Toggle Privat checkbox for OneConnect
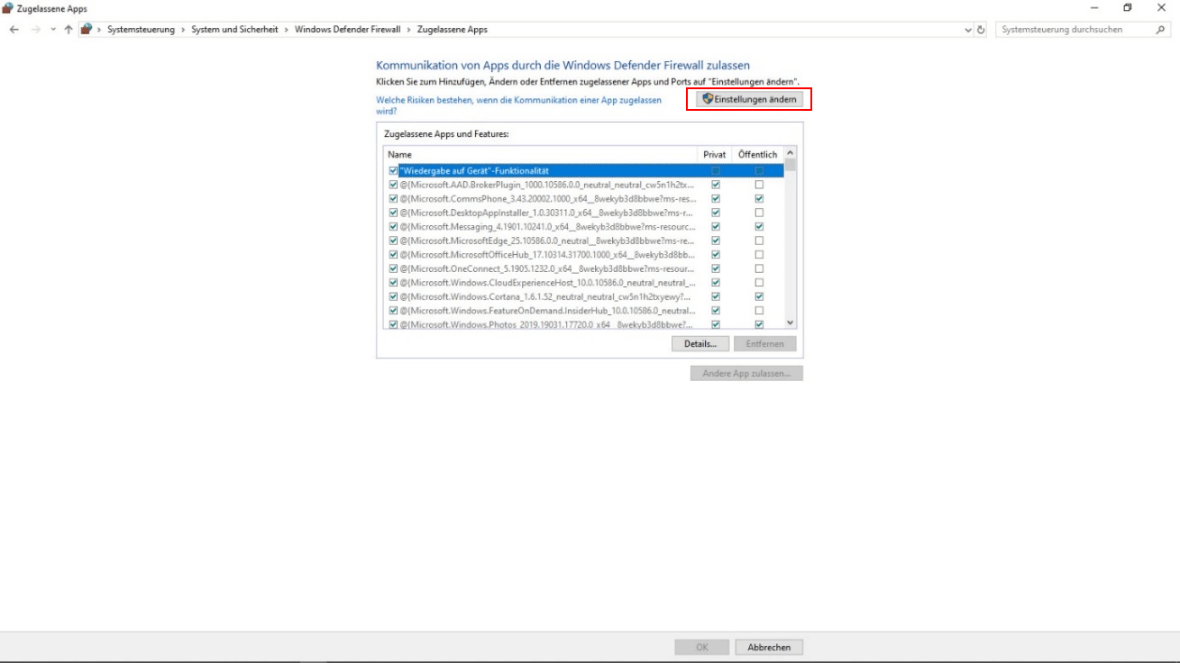The image size is (1180, 663). pos(716,268)
